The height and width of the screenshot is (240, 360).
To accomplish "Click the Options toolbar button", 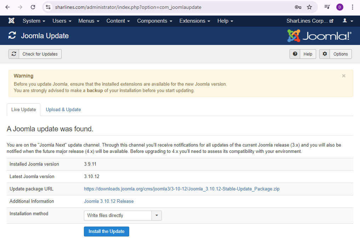I will coord(336,54).
